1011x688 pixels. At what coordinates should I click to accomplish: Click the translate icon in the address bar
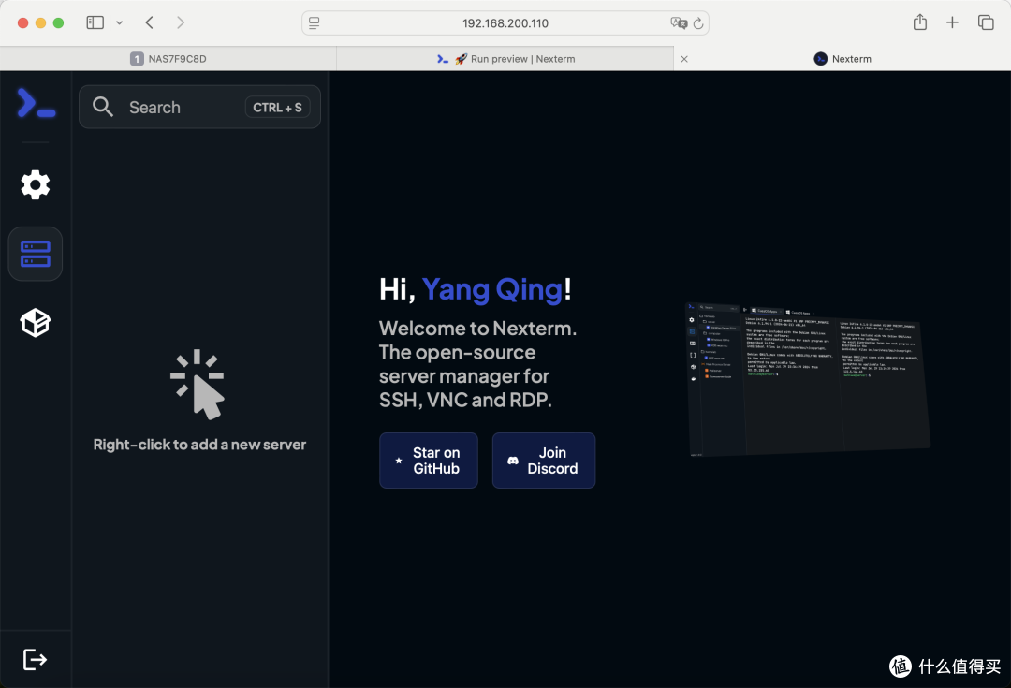pyautogui.click(x=678, y=22)
